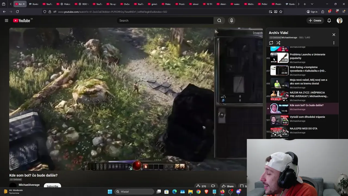Dislike the video
Image resolution: width=348 pixels, height=196 pixels.
click(213, 186)
